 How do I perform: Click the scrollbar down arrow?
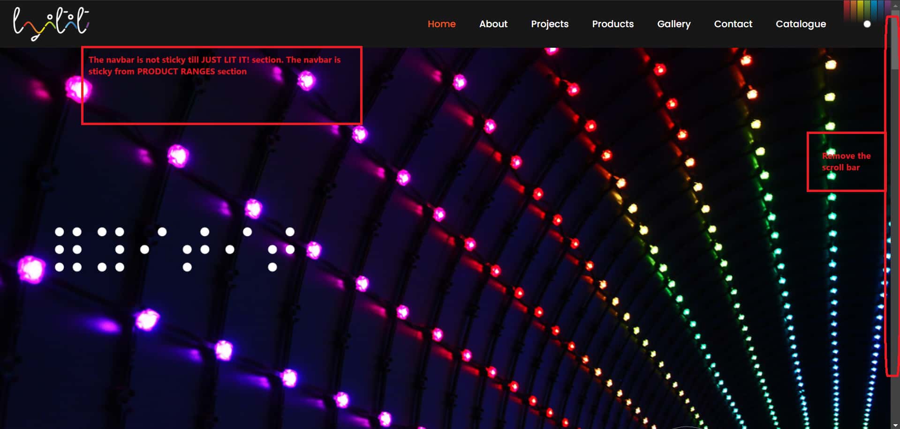895,425
